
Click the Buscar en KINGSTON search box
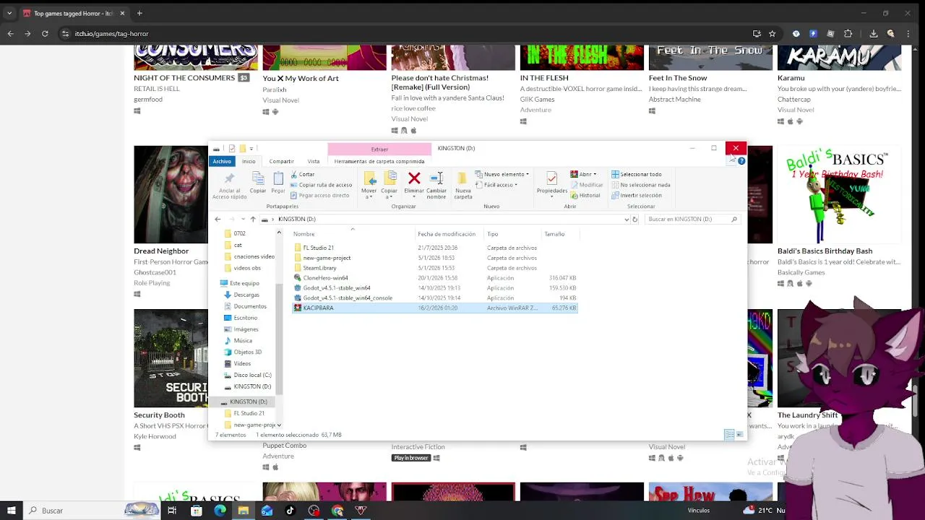692,219
